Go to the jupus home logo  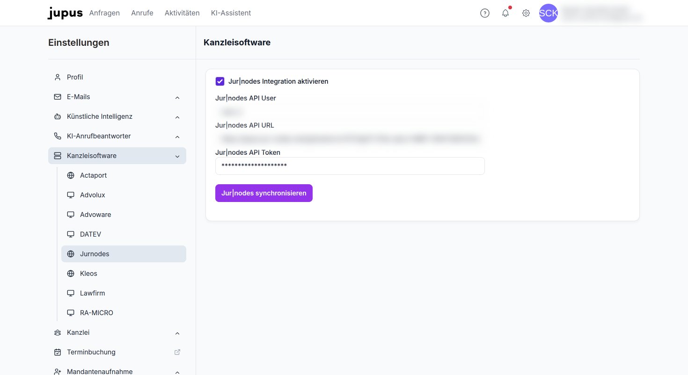point(65,13)
